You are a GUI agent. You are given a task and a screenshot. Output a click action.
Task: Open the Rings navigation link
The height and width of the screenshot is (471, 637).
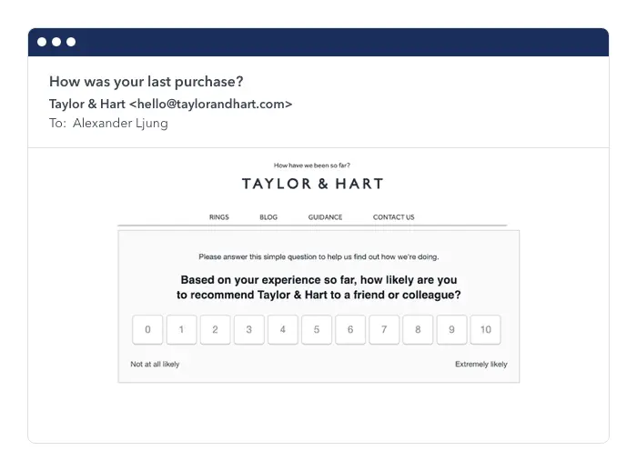click(x=218, y=217)
